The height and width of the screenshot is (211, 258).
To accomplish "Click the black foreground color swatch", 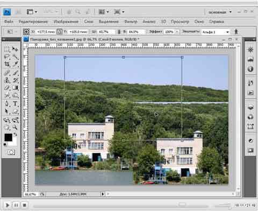I will coord(8,137).
